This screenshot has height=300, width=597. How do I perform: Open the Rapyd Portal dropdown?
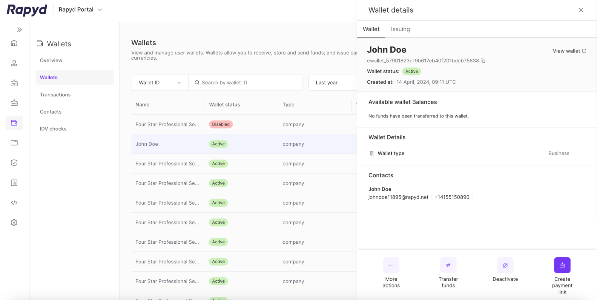click(x=80, y=10)
